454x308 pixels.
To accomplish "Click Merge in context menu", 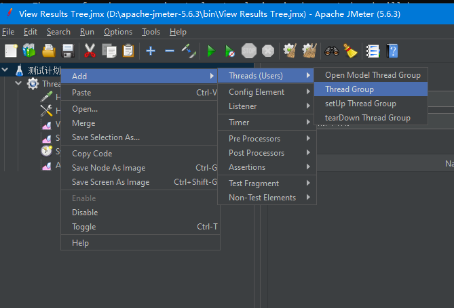I will click(139, 123).
